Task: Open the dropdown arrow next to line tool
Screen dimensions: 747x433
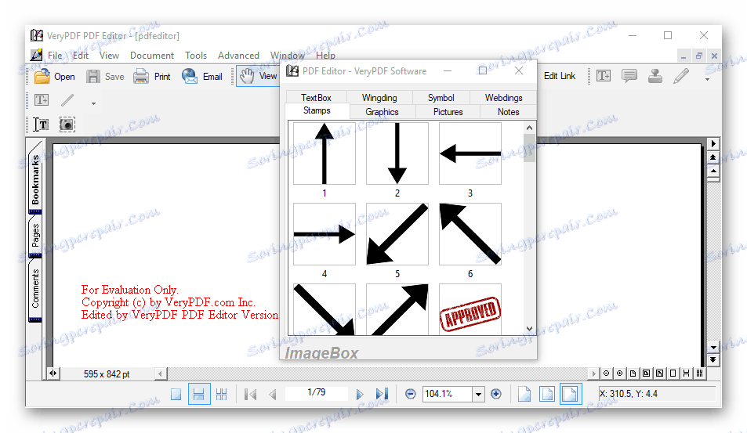Action: [93, 103]
